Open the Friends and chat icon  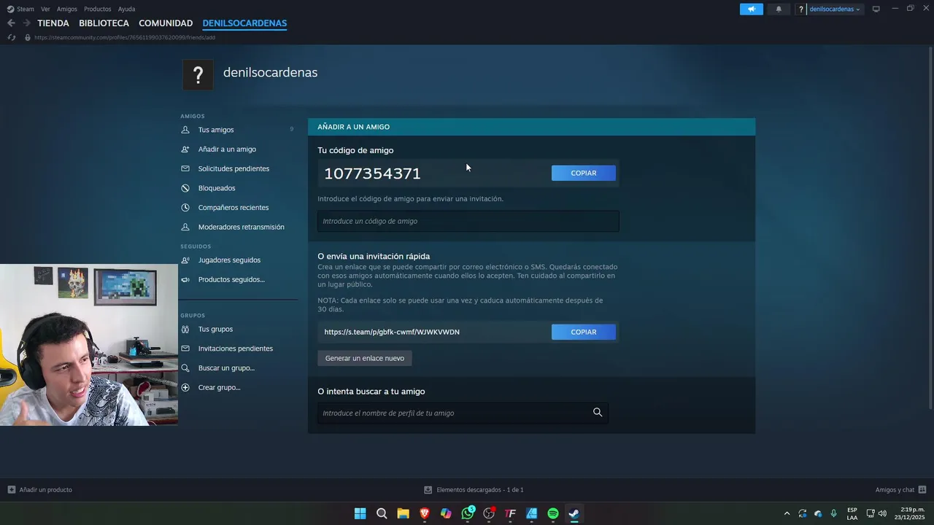[x=922, y=490]
